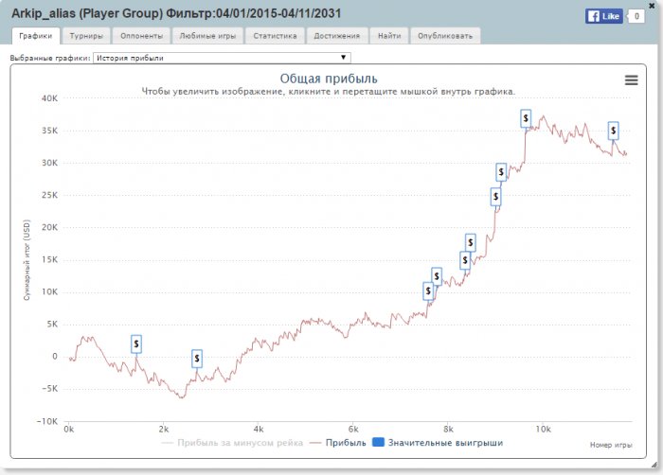Select the Оппоненты tab
Viewport: 663px width, 475px height.
[142, 36]
